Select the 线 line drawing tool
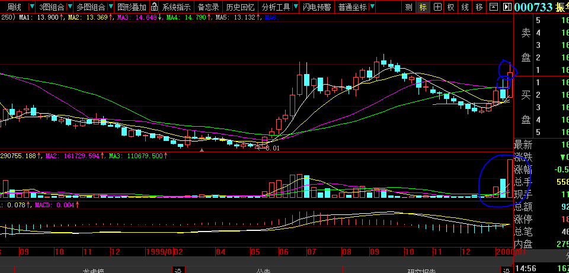Viewport: 569px width, 273px height. 465,7
